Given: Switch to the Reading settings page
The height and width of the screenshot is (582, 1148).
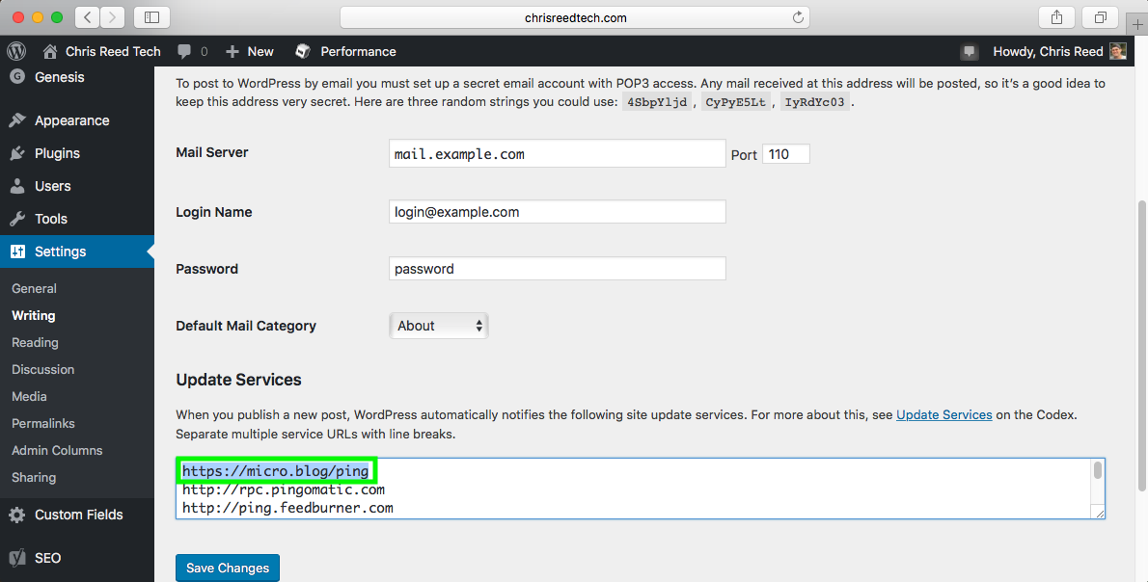Looking at the screenshot, I should click(x=35, y=342).
